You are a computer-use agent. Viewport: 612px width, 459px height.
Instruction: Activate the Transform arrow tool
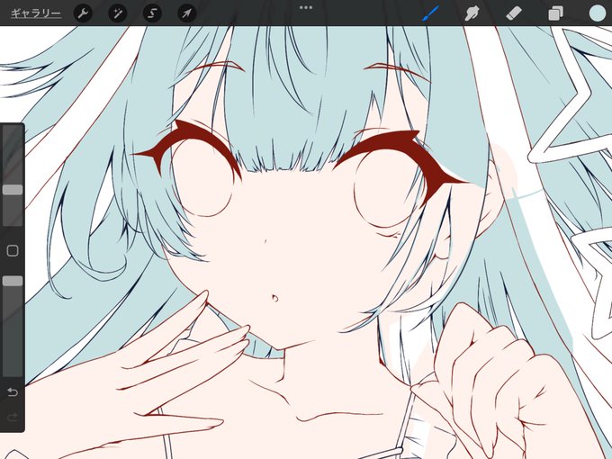pyautogui.click(x=187, y=13)
